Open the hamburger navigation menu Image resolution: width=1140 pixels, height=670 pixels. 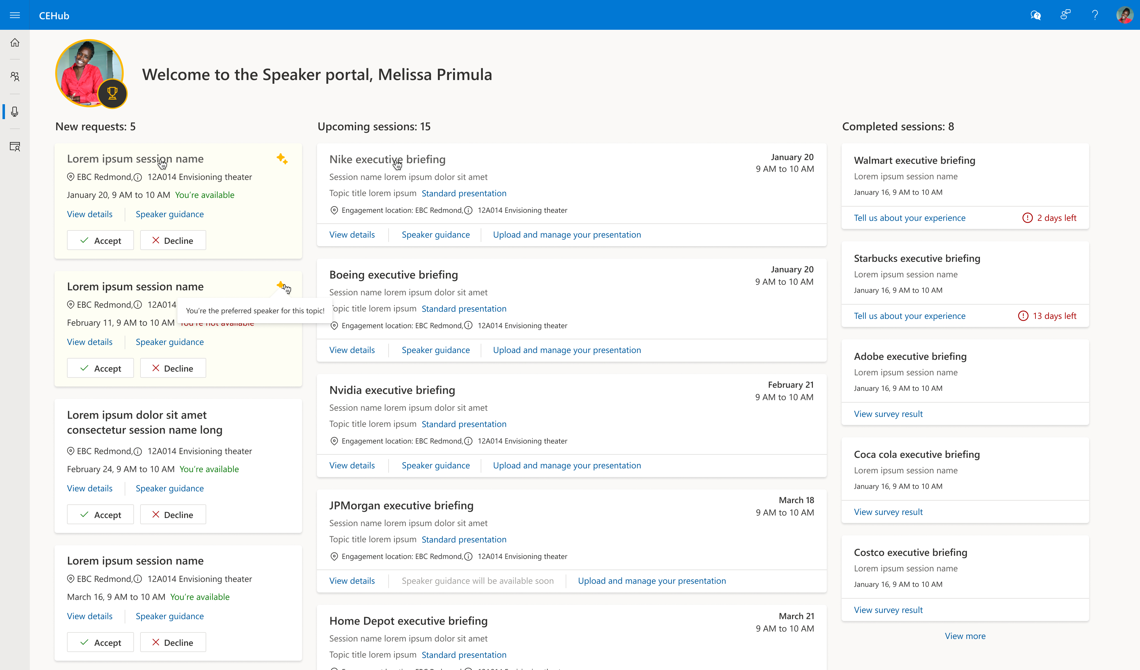tap(15, 16)
